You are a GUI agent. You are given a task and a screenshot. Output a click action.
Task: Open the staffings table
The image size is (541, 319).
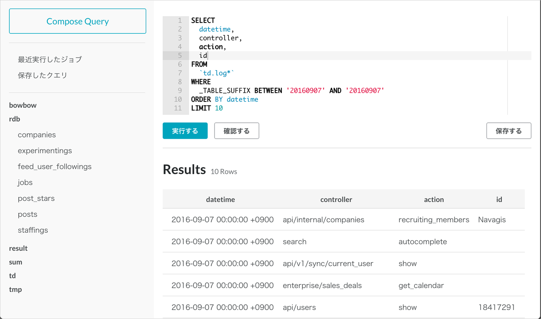tap(33, 230)
